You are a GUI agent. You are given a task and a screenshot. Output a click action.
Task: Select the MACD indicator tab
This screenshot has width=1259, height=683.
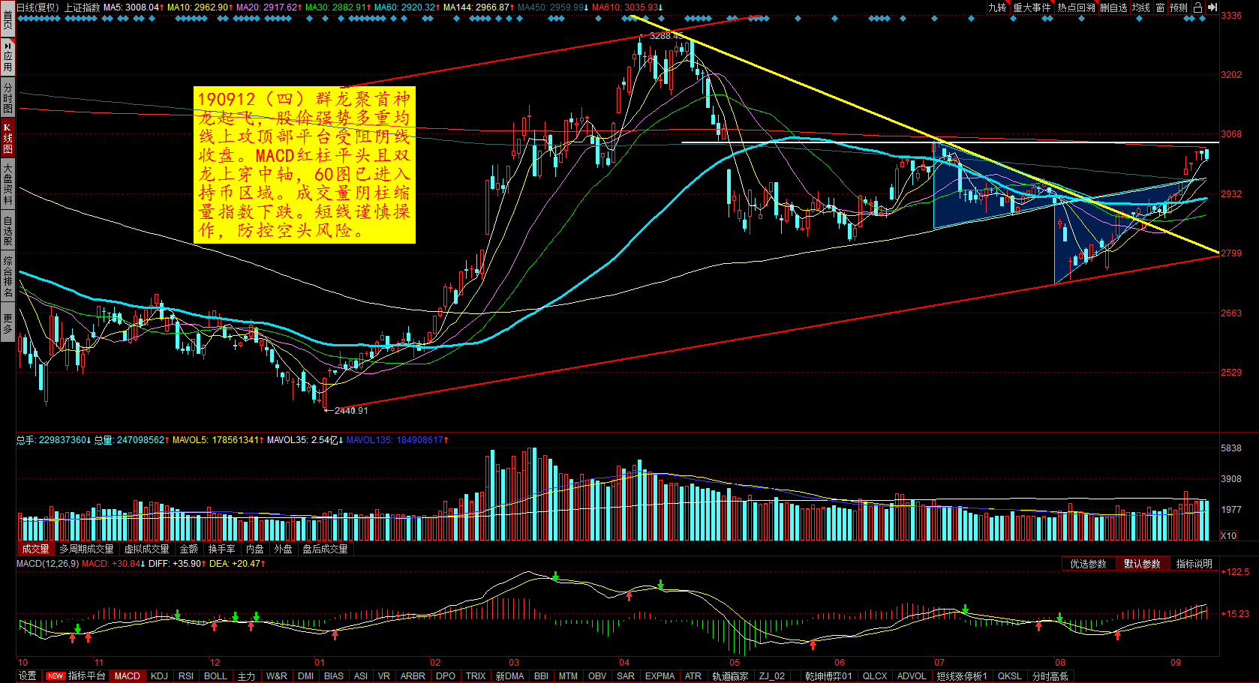tap(128, 676)
